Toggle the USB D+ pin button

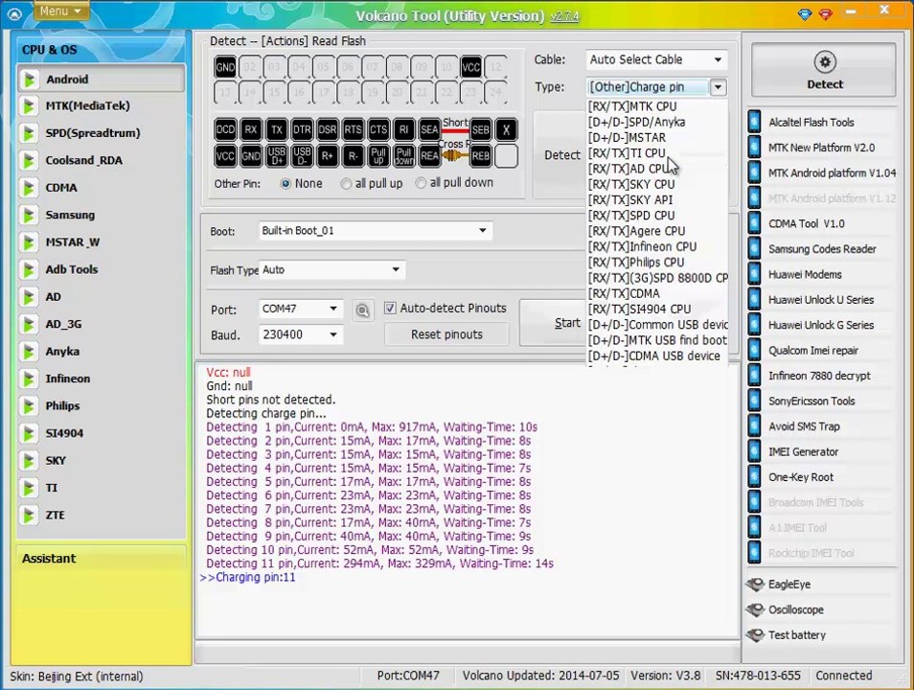[x=276, y=156]
